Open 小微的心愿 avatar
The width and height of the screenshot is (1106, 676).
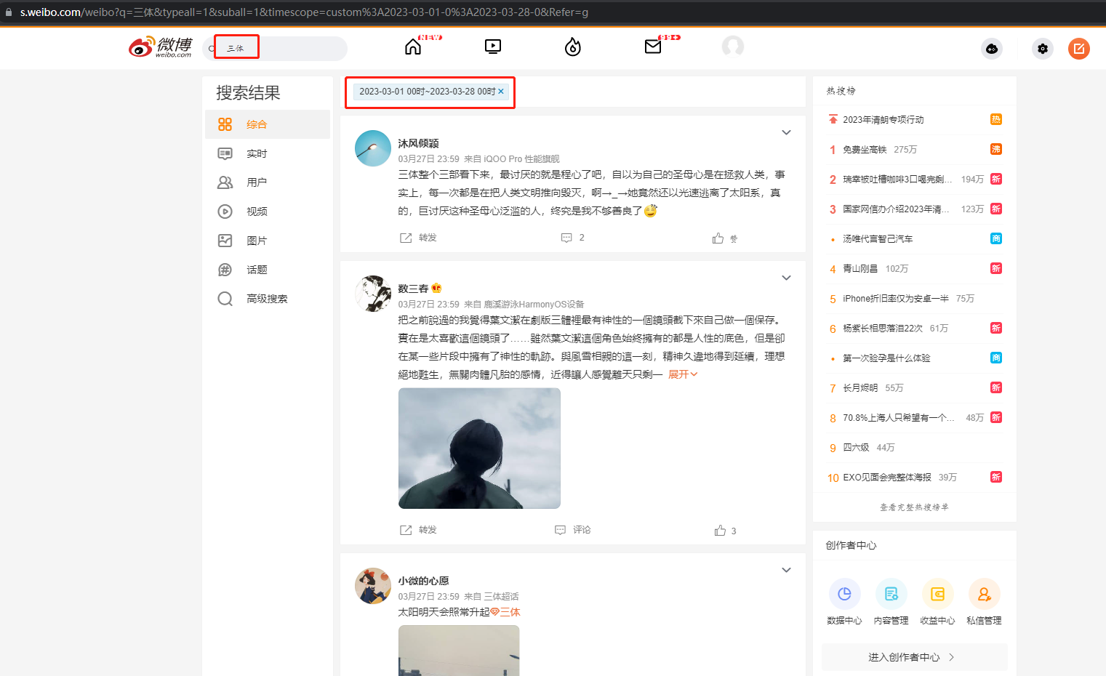(x=373, y=586)
